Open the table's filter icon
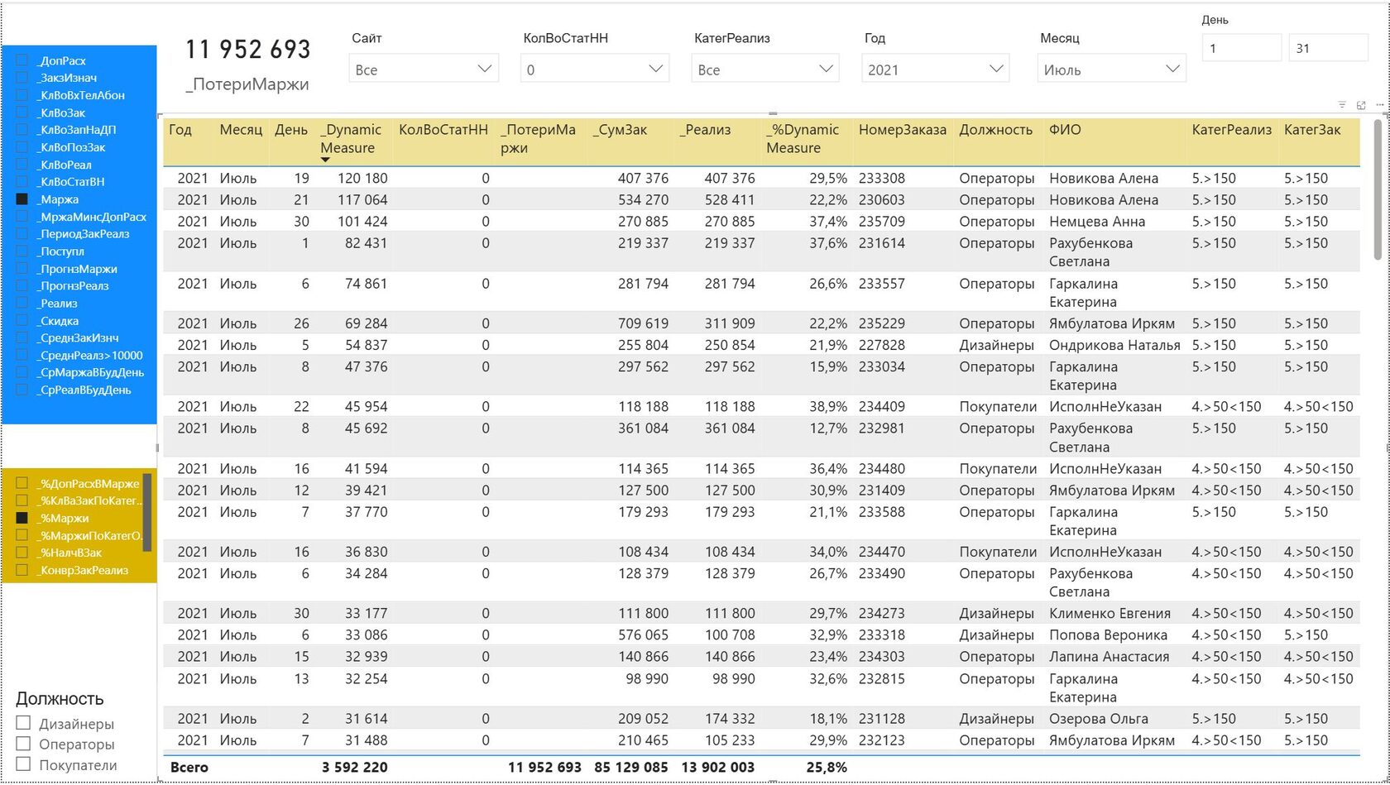This screenshot has height=785, width=1390. [1342, 105]
